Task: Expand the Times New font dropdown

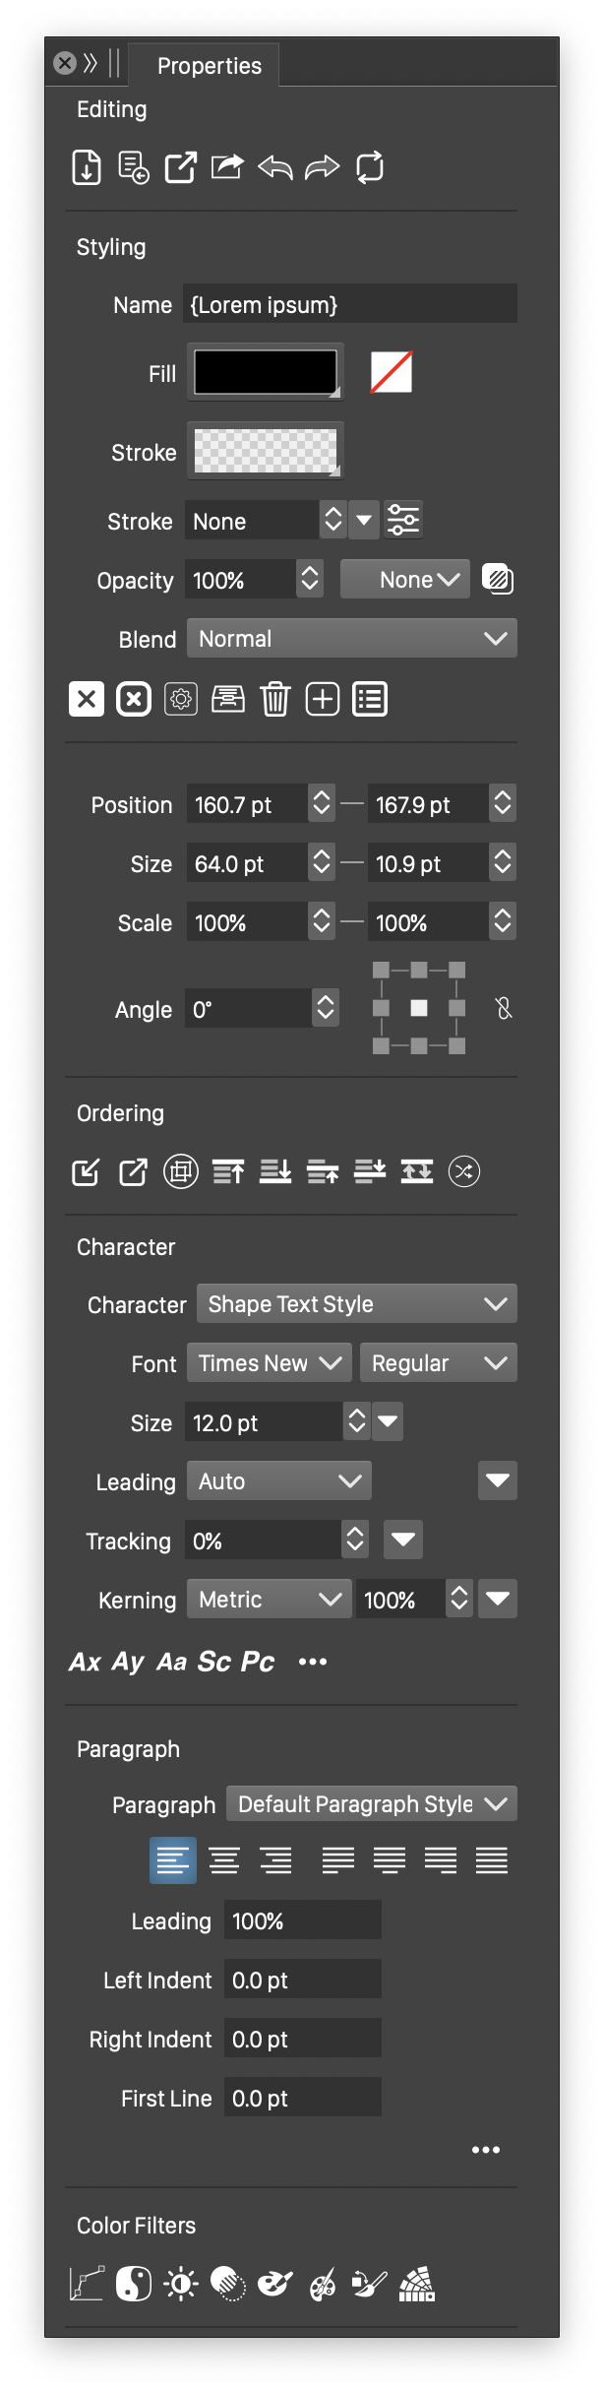Action: (x=270, y=1363)
